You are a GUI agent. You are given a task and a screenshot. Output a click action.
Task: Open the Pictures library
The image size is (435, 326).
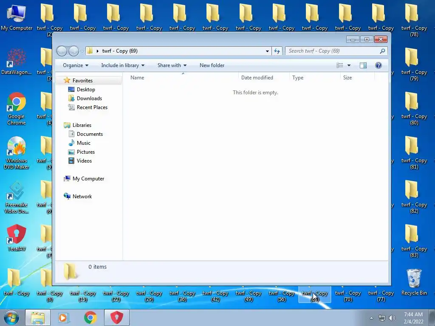[x=86, y=152]
